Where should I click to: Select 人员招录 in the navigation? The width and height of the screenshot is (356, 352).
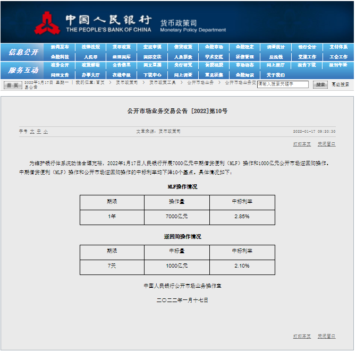point(183,57)
